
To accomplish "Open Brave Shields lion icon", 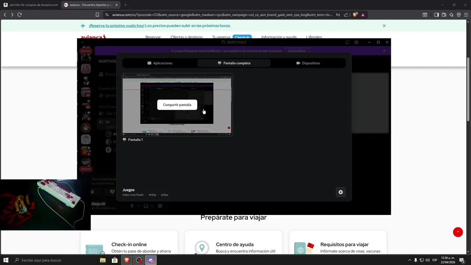I will [x=355, y=15].
